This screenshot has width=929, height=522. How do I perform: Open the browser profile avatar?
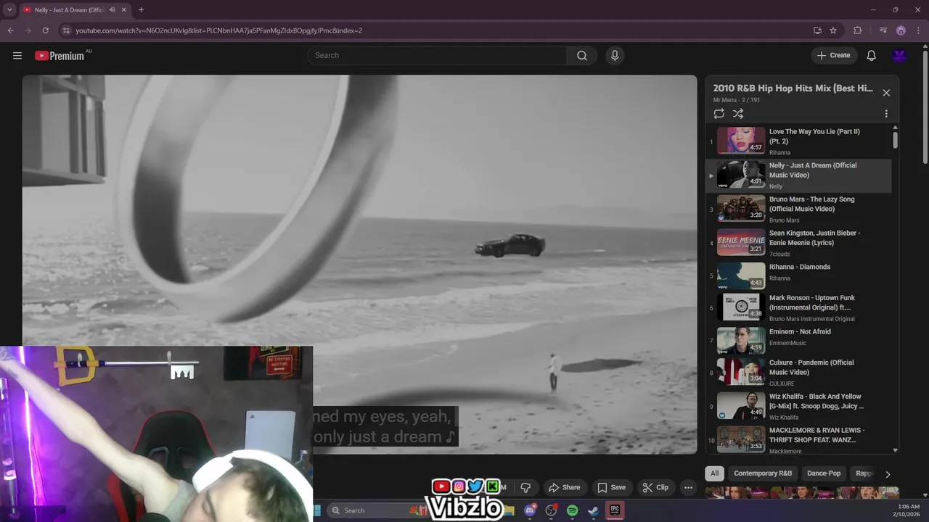pos(901,30)
